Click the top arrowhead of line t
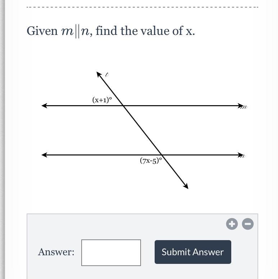278x279 pixels. pyautogui.click(x=99, y=75)
